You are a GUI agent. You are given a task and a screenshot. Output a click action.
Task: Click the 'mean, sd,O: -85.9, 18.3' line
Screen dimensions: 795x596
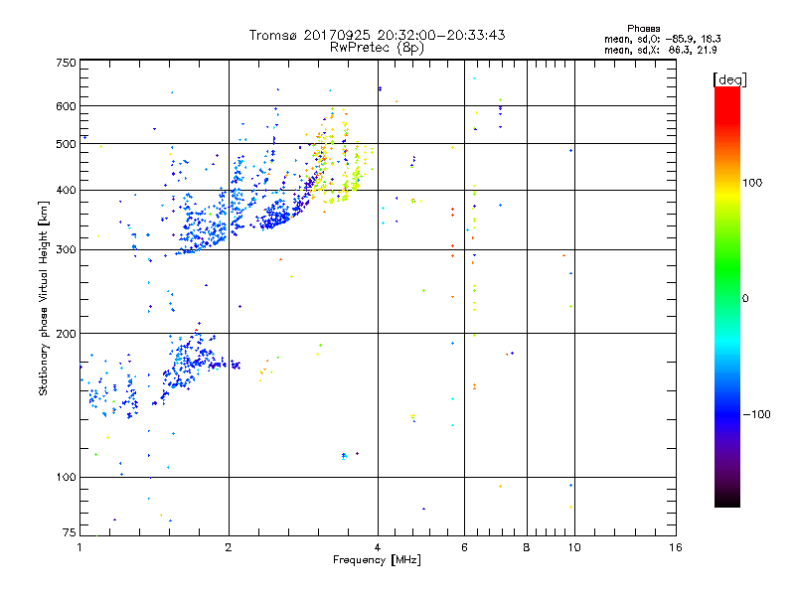click(663, 39)
